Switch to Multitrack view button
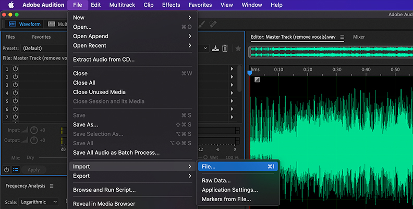This screenshot has width=413, height=209. (x=57, y=24)
